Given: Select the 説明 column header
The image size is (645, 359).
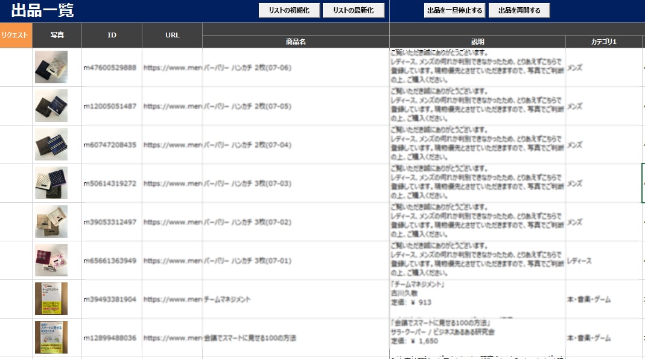Looking at the screenshot, I should [x=478, y=42].
